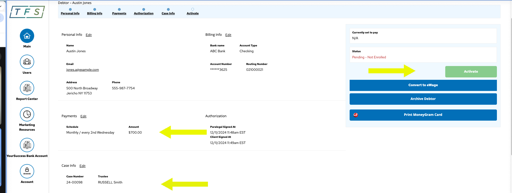The image size is (512, 193).
Task: Click the jones.a@example.com email link
Action: (x=82, y=70)
